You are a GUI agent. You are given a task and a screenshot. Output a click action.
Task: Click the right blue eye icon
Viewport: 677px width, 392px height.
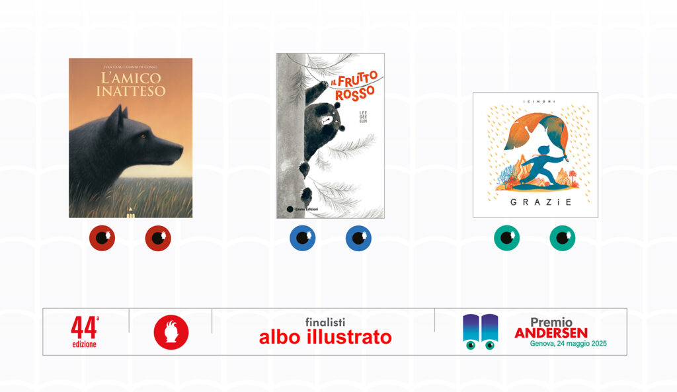tap(358, 238)
